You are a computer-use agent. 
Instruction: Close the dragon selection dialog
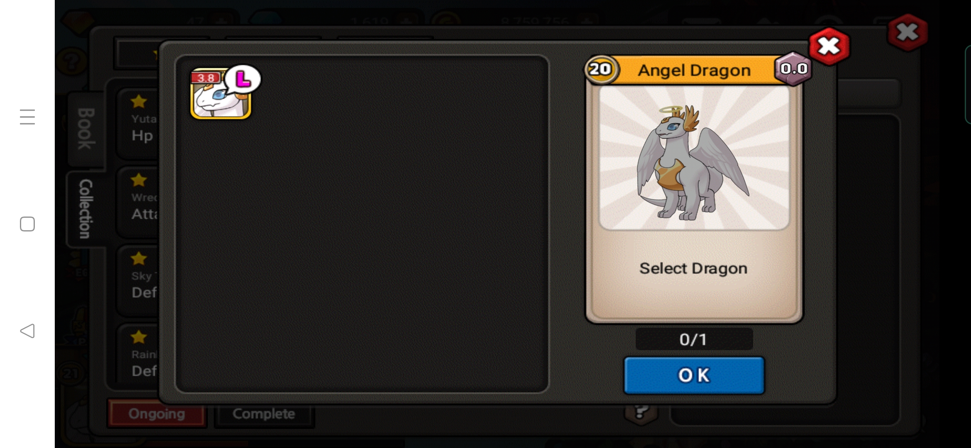[829, 46]
